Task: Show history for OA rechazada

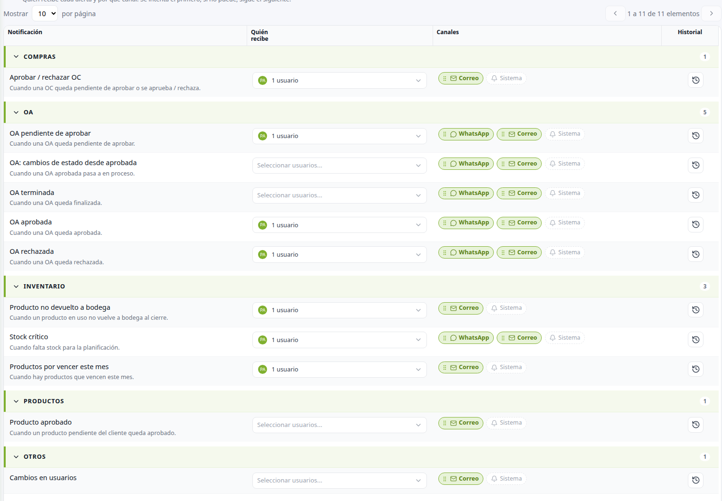Action: [x=695, y=254]
